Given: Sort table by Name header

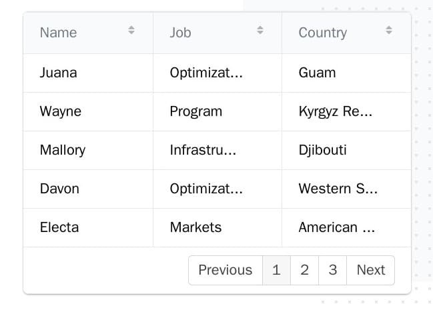Looking at the screenshot, I should 59,33.
